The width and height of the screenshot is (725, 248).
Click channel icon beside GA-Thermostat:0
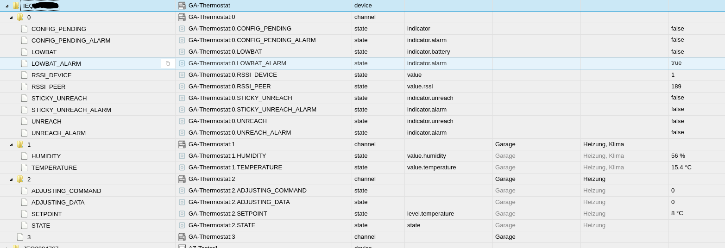(x=182, y=17)
